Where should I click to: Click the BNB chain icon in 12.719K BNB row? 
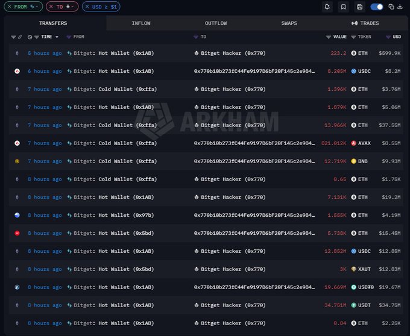pyautogui.click(x=17, y=161)
